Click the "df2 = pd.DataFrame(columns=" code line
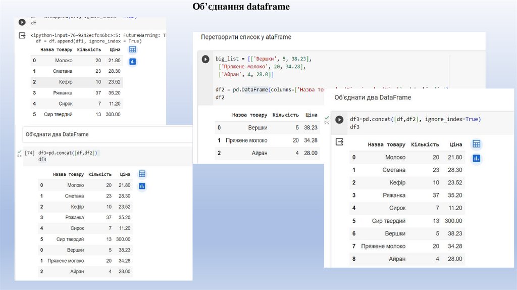517x290 pixels. [x=270, y=90]
